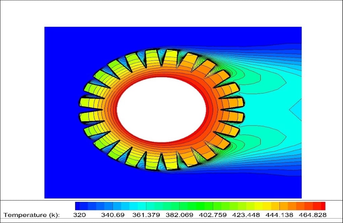The width and height of the screenshot is (343, 223).
Task: Select the cyan diamond contour at right edge
Action: pos(296,109)
